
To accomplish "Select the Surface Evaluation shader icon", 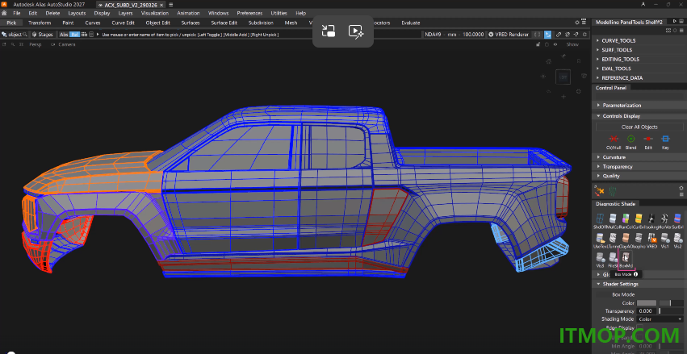I will click(x=678, y=219).
